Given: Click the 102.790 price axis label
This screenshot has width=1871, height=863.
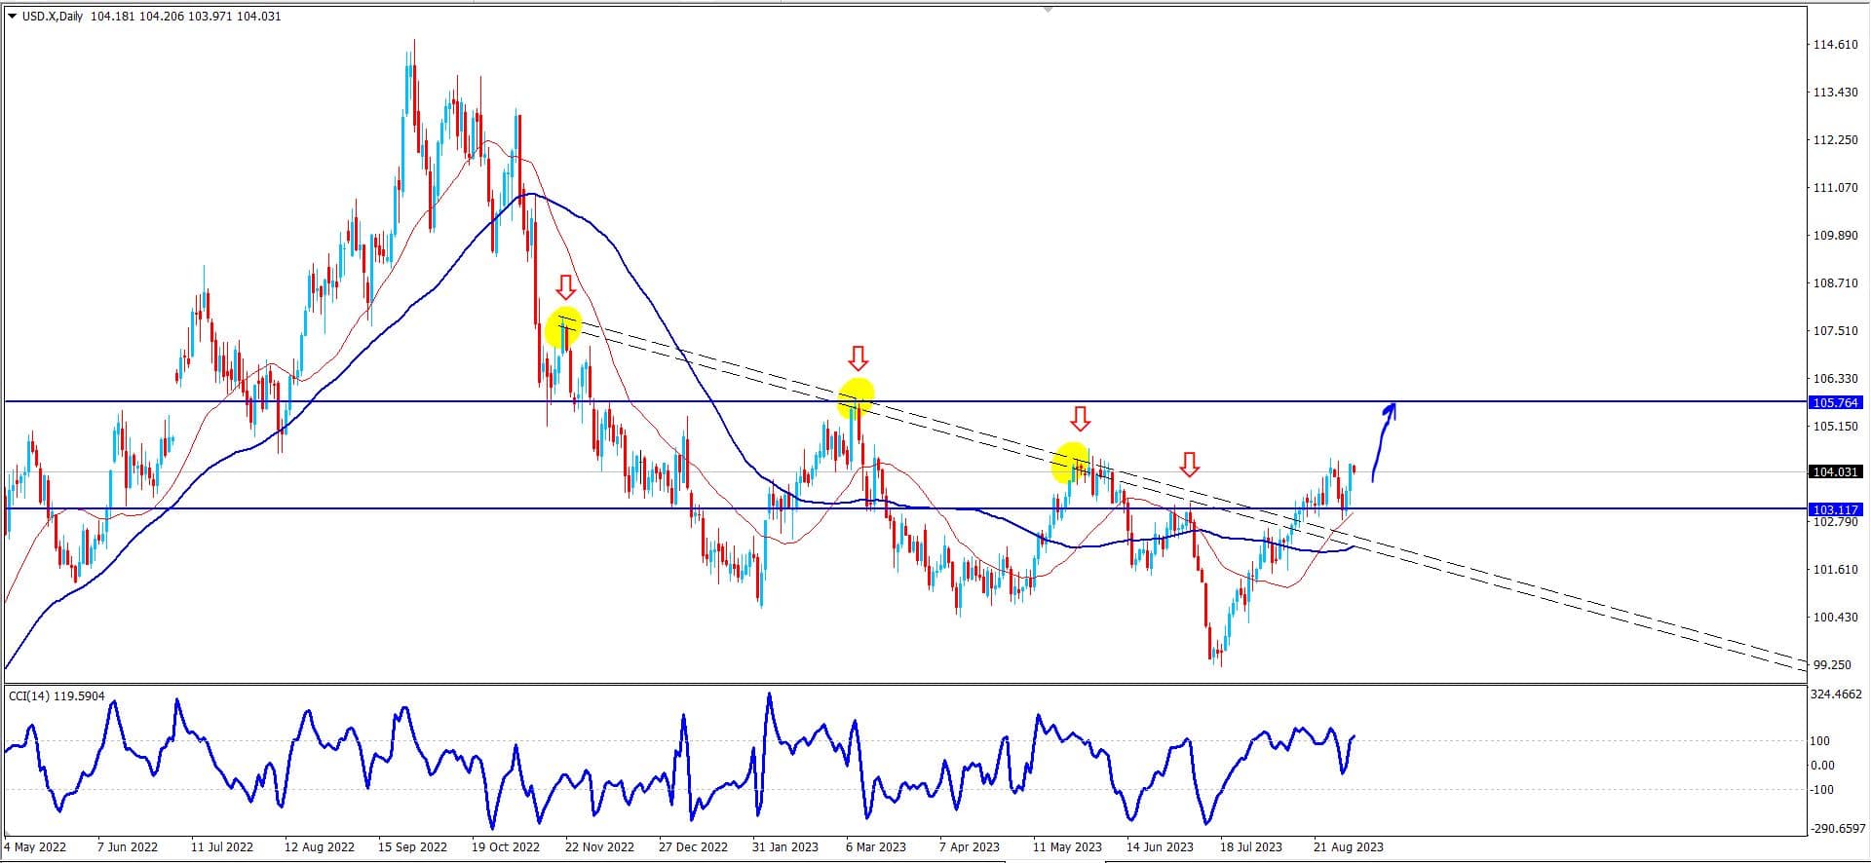Looking at the screenshot, I should coord(1835,522).
